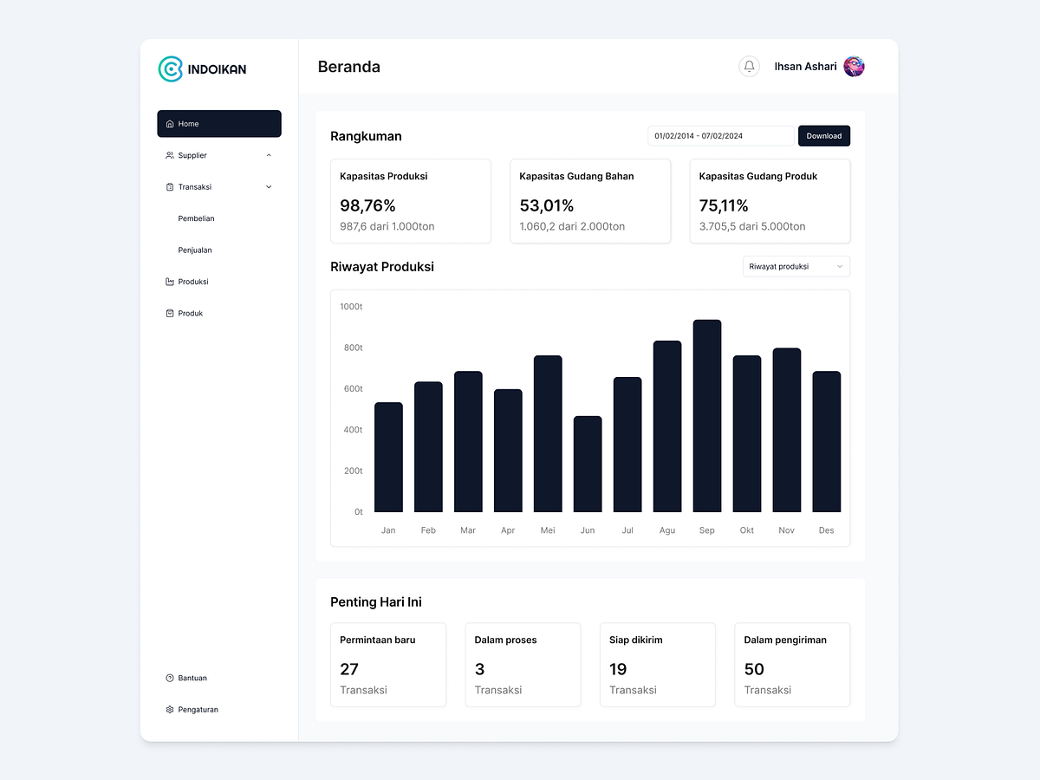Open the Riwayat produksi dropdown
The image size is (1040, 780).
point(795,266)
